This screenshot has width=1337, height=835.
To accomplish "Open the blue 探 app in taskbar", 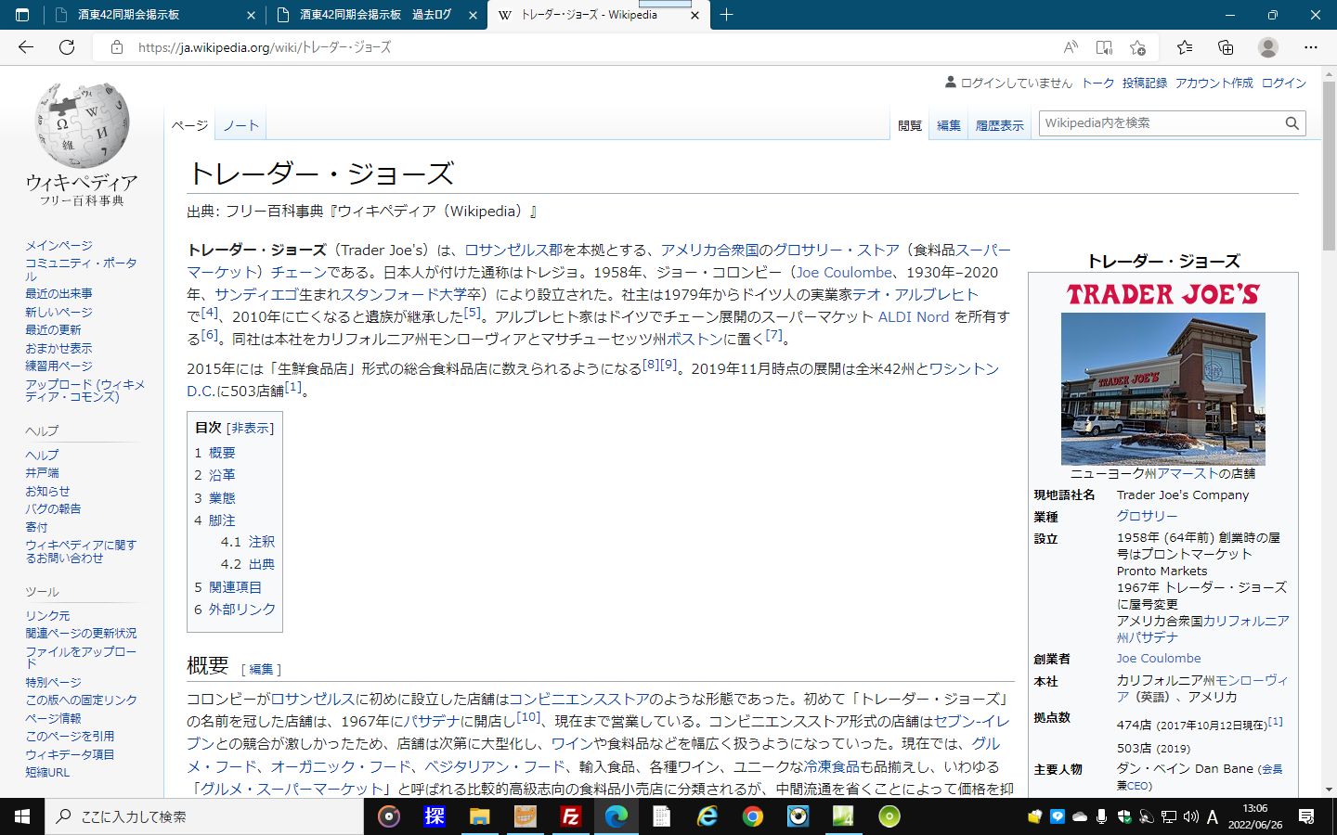I will point(434,816).
